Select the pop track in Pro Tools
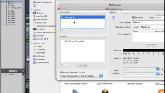 (12, 10)
